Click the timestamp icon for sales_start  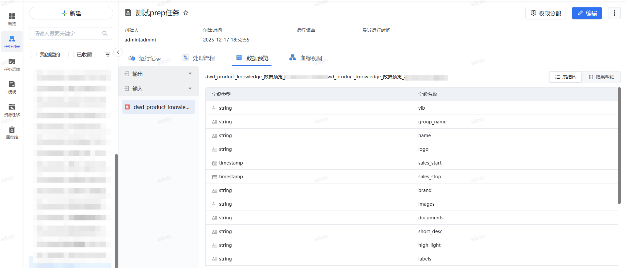[x=215, y=163]
